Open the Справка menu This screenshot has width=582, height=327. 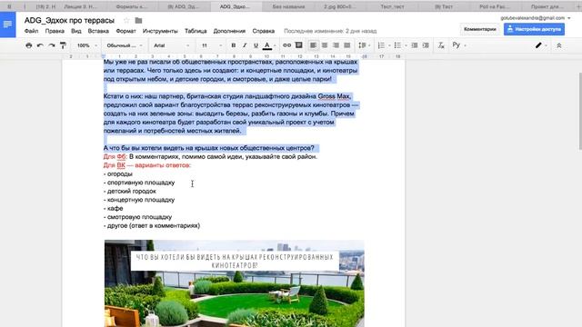[264, 31]
